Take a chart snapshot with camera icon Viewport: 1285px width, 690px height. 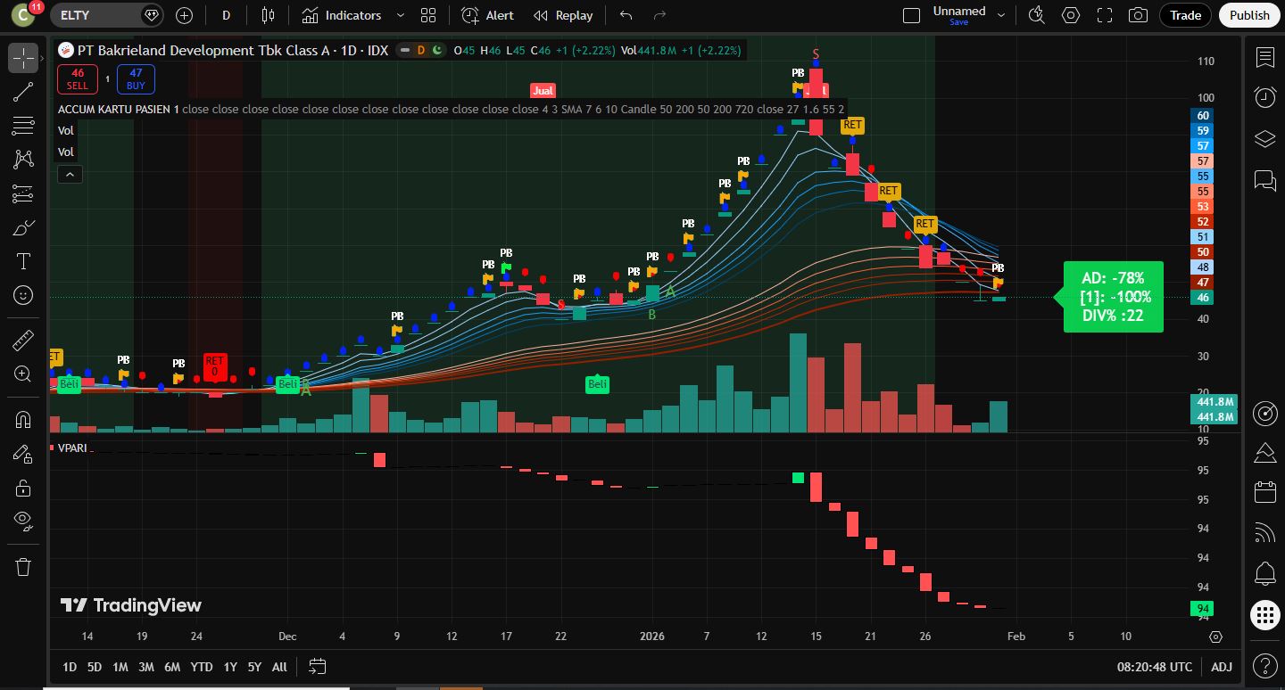1138,15
